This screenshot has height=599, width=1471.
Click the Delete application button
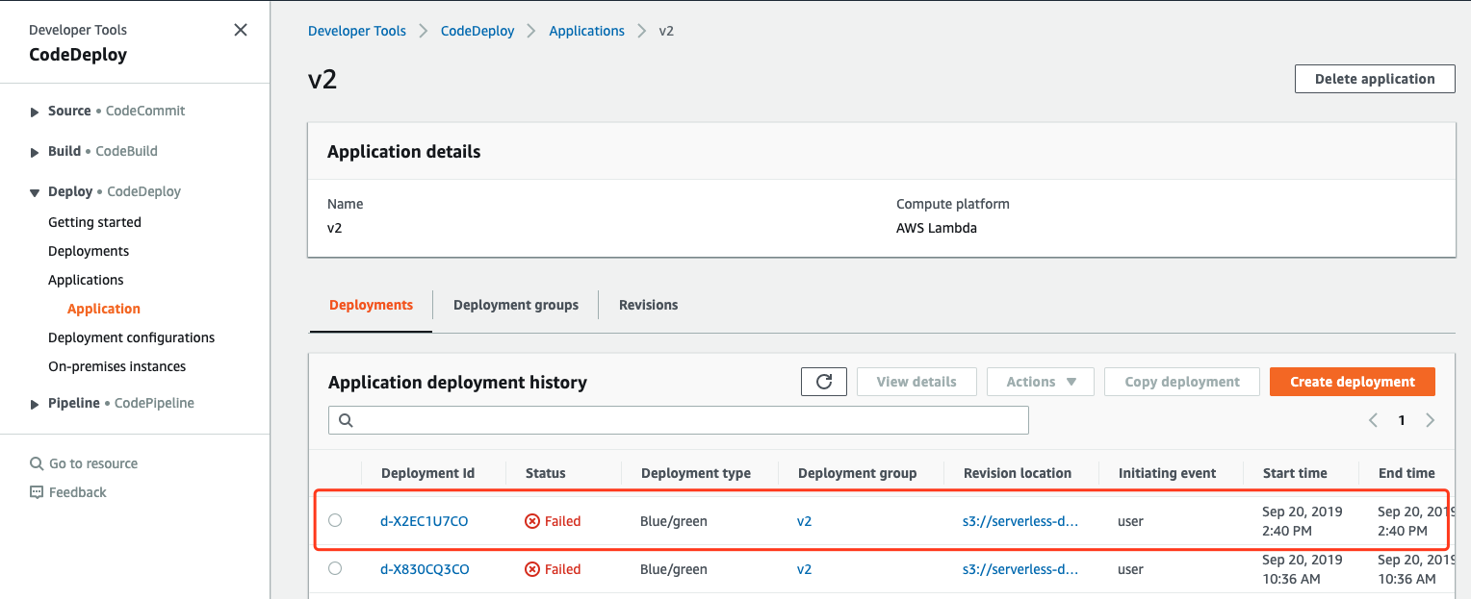tap(1375, 79)
